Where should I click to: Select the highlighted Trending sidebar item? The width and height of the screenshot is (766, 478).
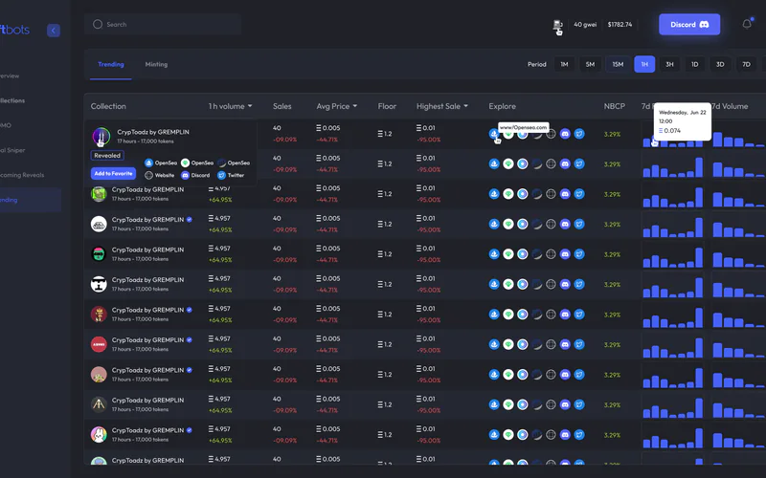coord(31,200)
